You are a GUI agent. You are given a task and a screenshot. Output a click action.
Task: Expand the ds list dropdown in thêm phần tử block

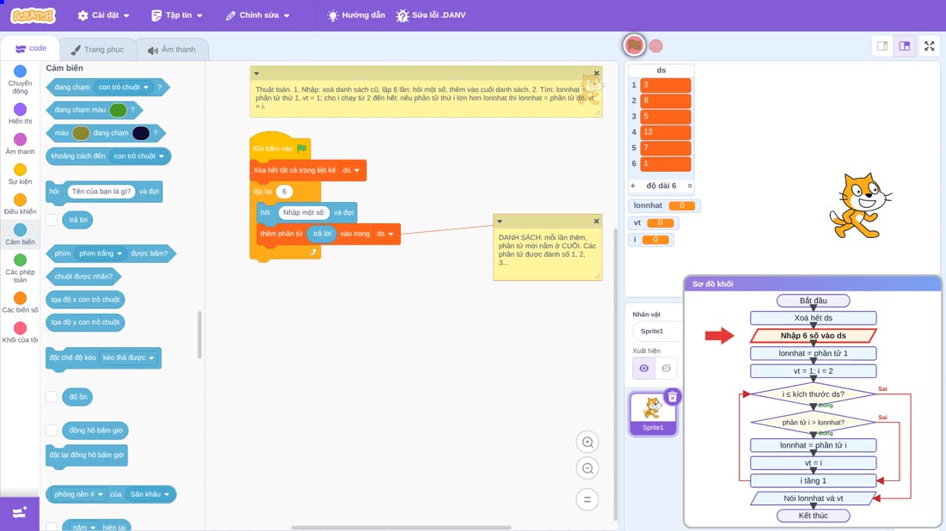pyautogui.click(x=384, y=234)
